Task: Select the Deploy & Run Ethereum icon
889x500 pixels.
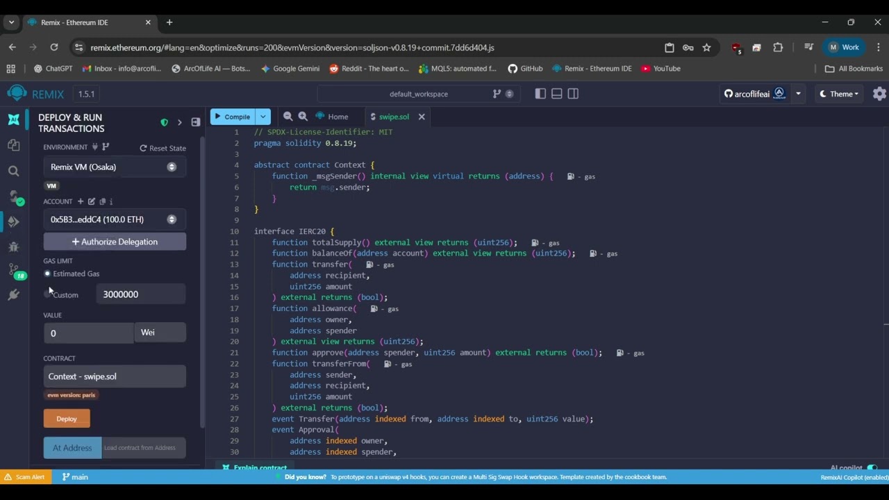Action: pyautogui.click(x=13, y=222)
